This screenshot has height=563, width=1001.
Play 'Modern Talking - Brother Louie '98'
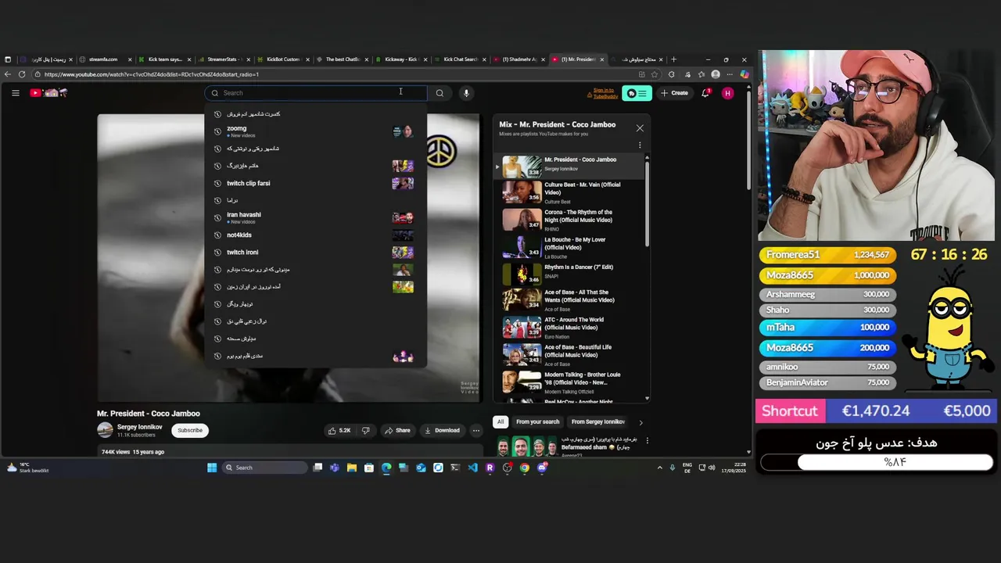(571, 383)
